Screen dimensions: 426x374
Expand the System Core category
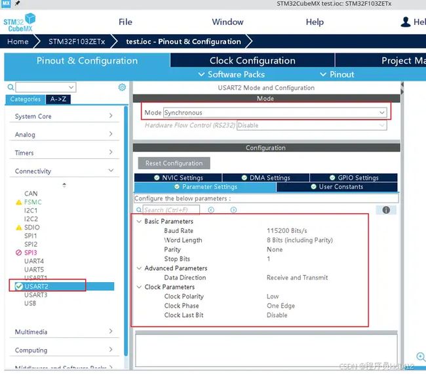point(64,116)
